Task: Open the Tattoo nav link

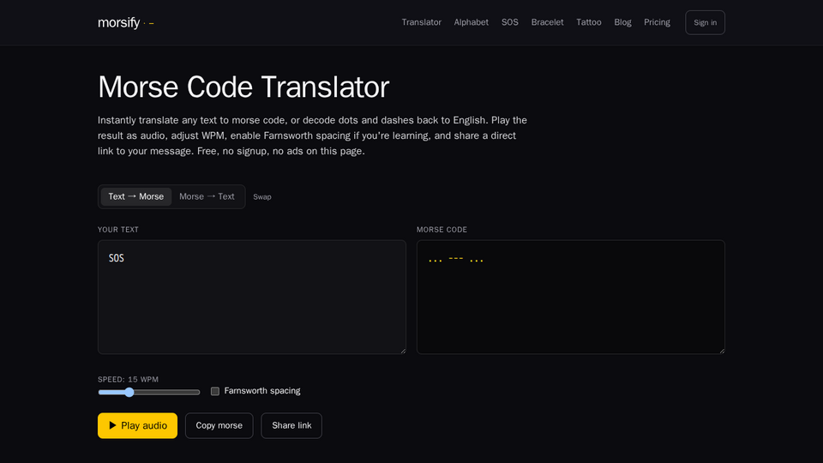Action: (x=588, y=22)
